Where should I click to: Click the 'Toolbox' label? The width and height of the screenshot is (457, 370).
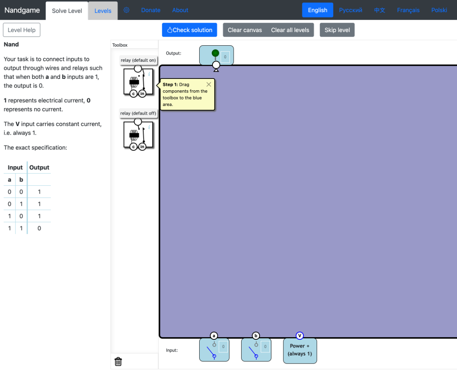click(120, 45)
